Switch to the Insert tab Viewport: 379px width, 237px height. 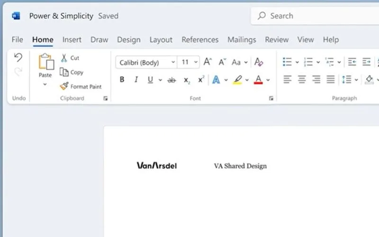[x=72, y=39]
